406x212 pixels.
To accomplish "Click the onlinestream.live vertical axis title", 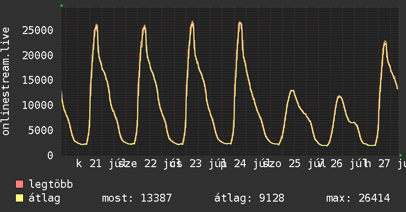I will 5,81.
